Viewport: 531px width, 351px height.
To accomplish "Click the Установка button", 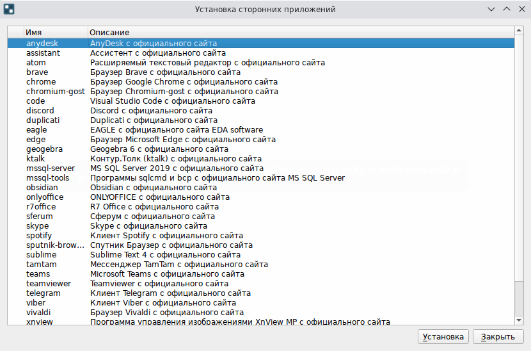I will [443, 336].
